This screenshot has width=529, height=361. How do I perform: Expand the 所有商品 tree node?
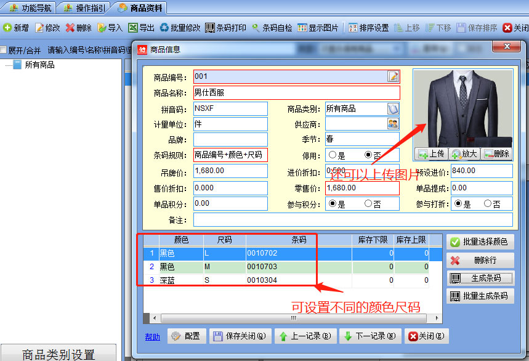(x=17, y=65)
